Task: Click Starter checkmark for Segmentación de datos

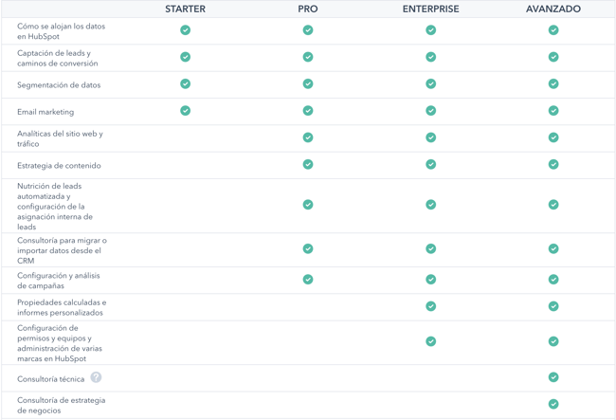Action: tap(186, 83)
